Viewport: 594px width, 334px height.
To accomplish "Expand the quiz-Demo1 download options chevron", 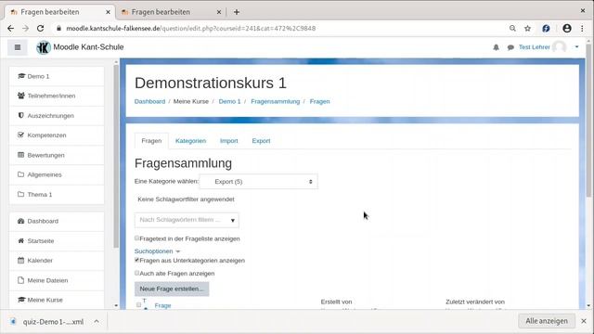I will point(97,322).
